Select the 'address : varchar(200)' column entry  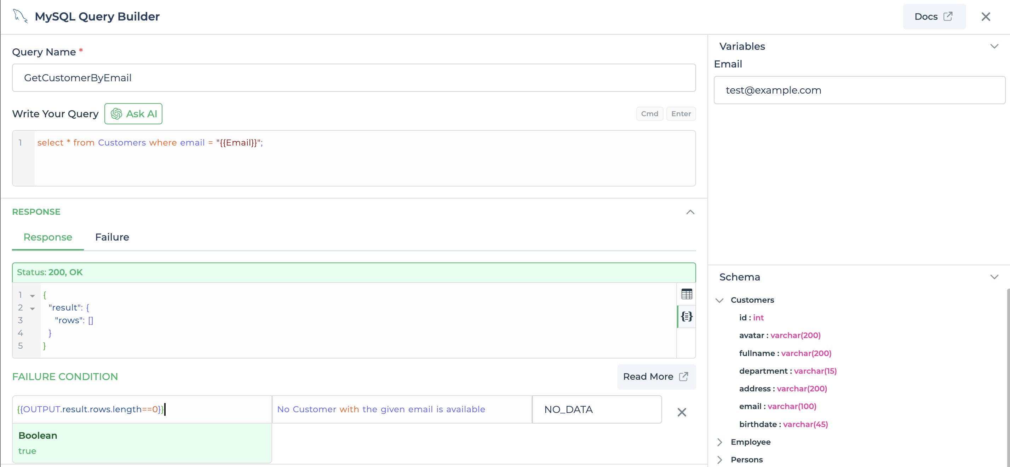[x=783, y=389]
